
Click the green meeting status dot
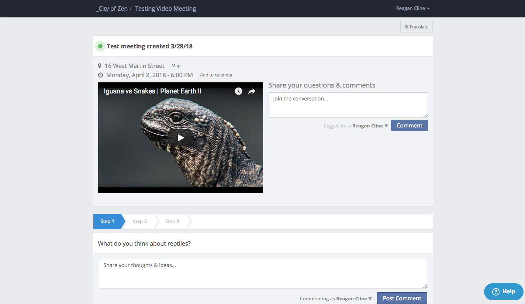coord(100,46)
